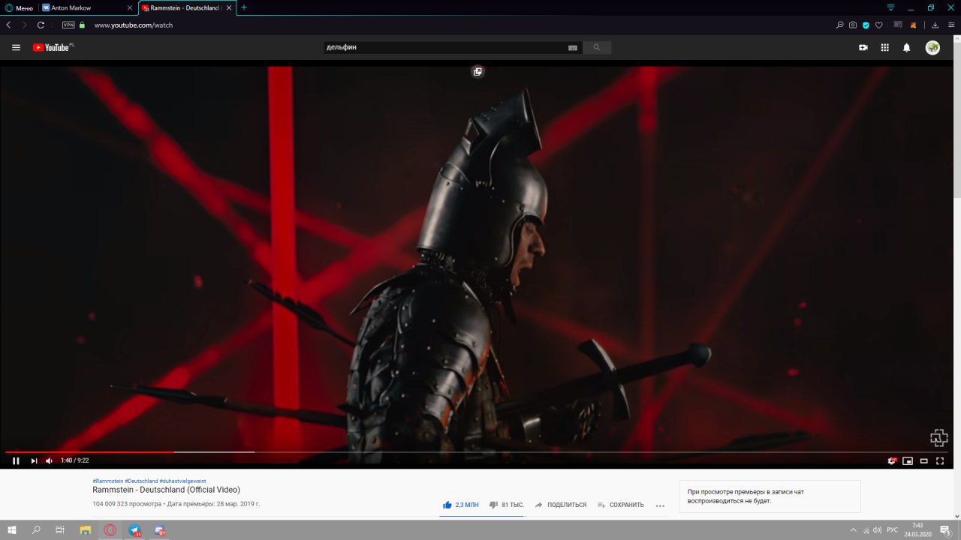Open the #duhastvielgeweint hashtag link

(183, 481)
